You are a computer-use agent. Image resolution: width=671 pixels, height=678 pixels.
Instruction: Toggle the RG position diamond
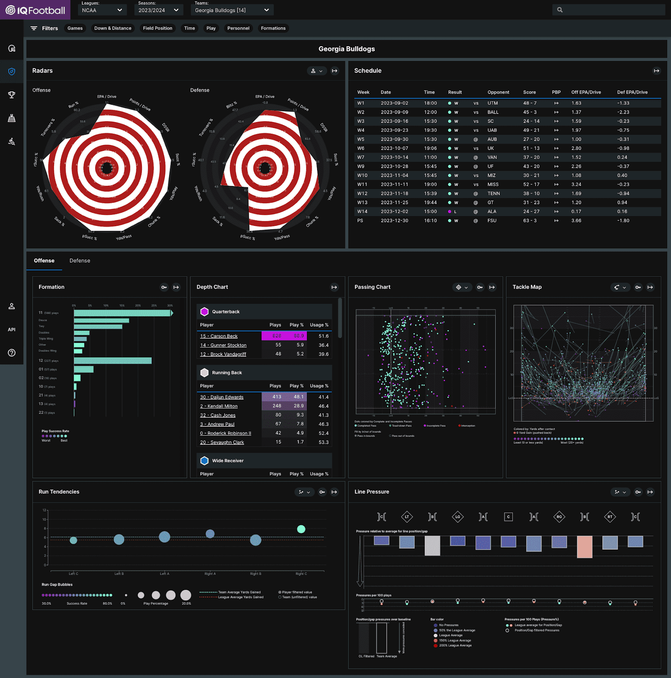(x=559, y=517)
